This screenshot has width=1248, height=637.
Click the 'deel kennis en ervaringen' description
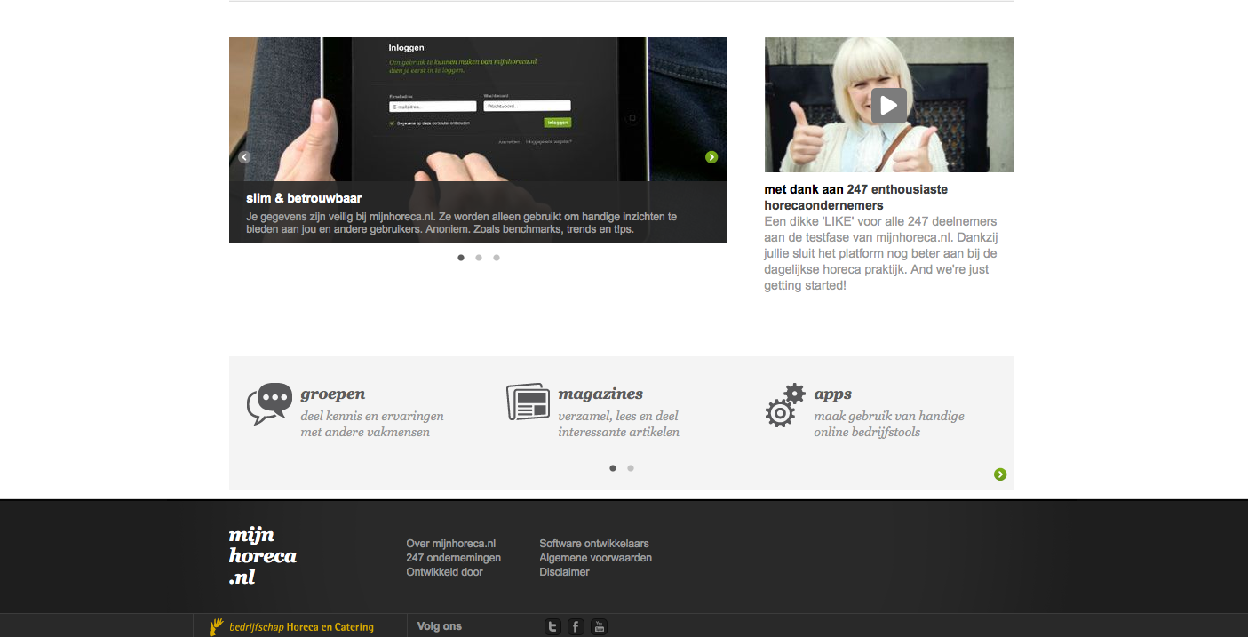pyautogui.click(x=372, y=424)
